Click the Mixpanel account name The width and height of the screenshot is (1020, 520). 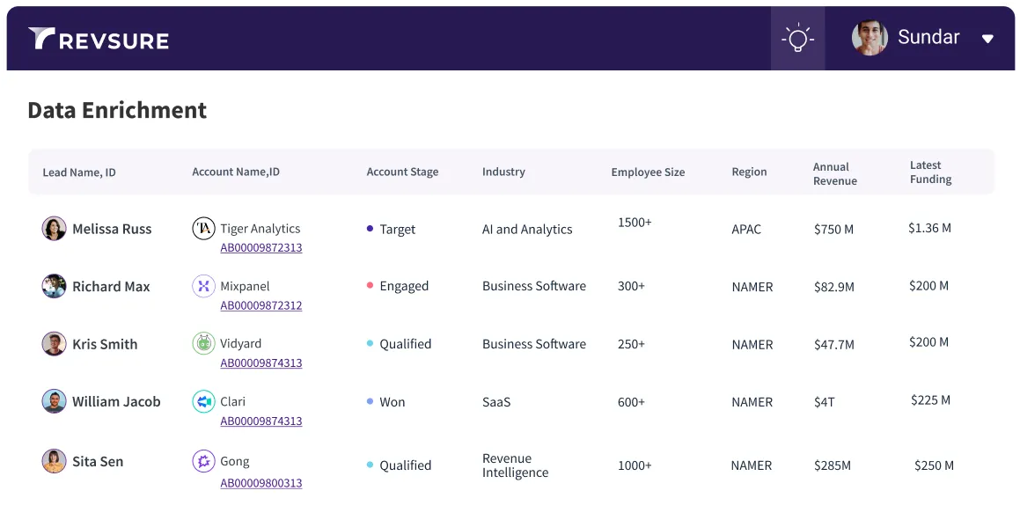pyautogui.click(x=245, y=286)
